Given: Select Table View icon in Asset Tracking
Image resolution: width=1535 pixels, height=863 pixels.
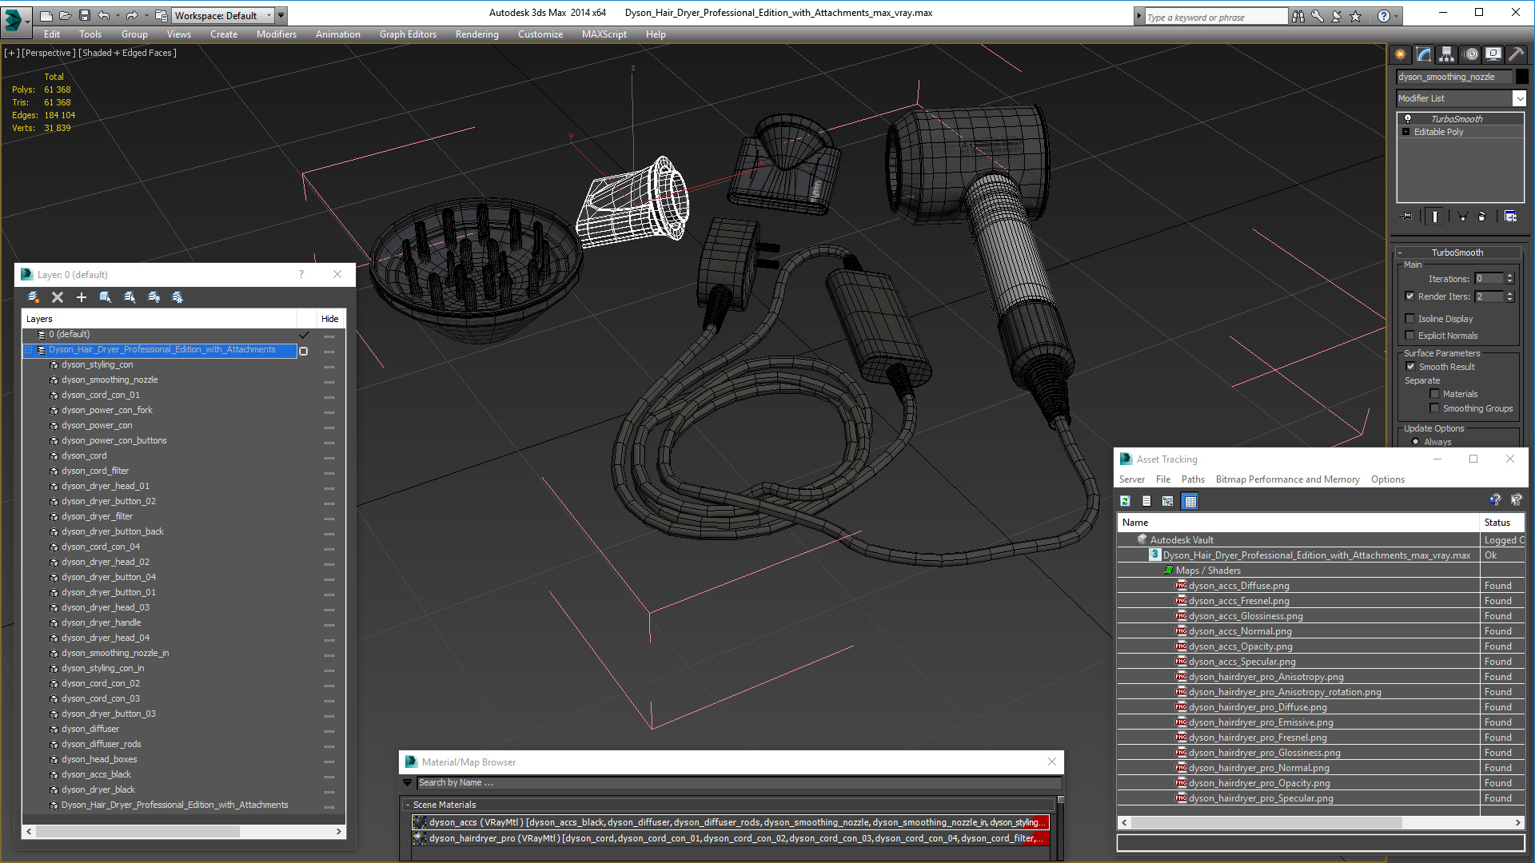Looking at the screenshot, I should 1190,501.
